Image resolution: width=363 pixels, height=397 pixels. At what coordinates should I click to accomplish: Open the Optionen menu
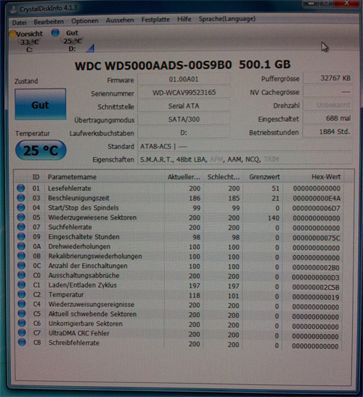coord(85,21)
